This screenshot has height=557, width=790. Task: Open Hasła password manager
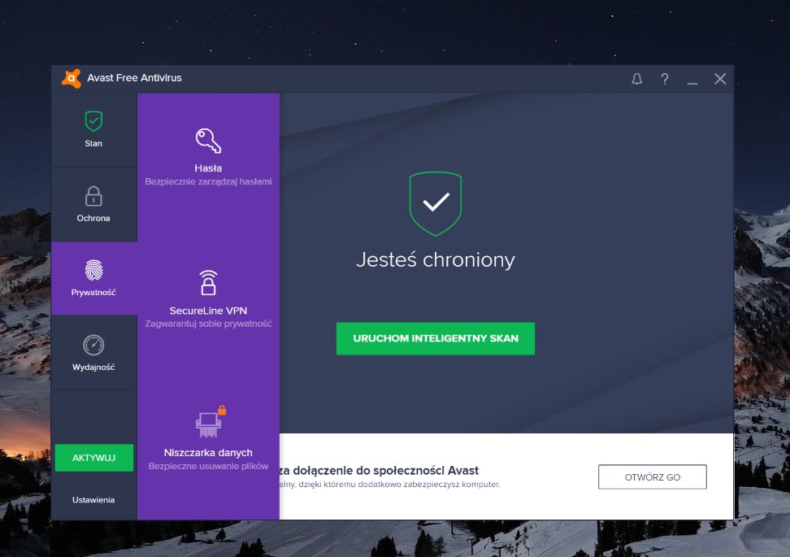point(208,168)
